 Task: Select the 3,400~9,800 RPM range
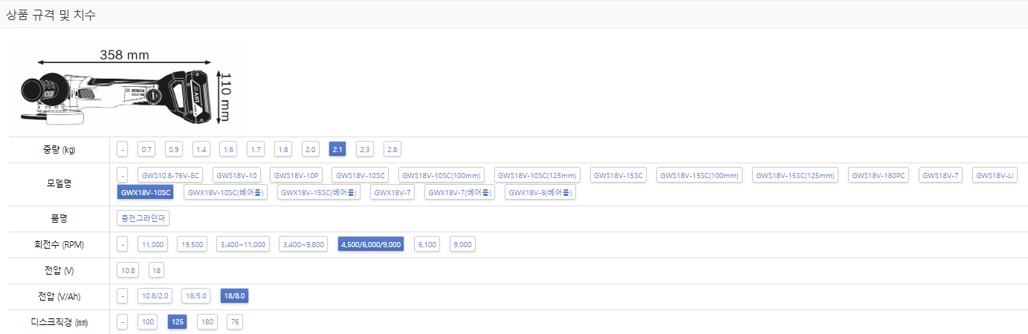[x=304, y=244]
